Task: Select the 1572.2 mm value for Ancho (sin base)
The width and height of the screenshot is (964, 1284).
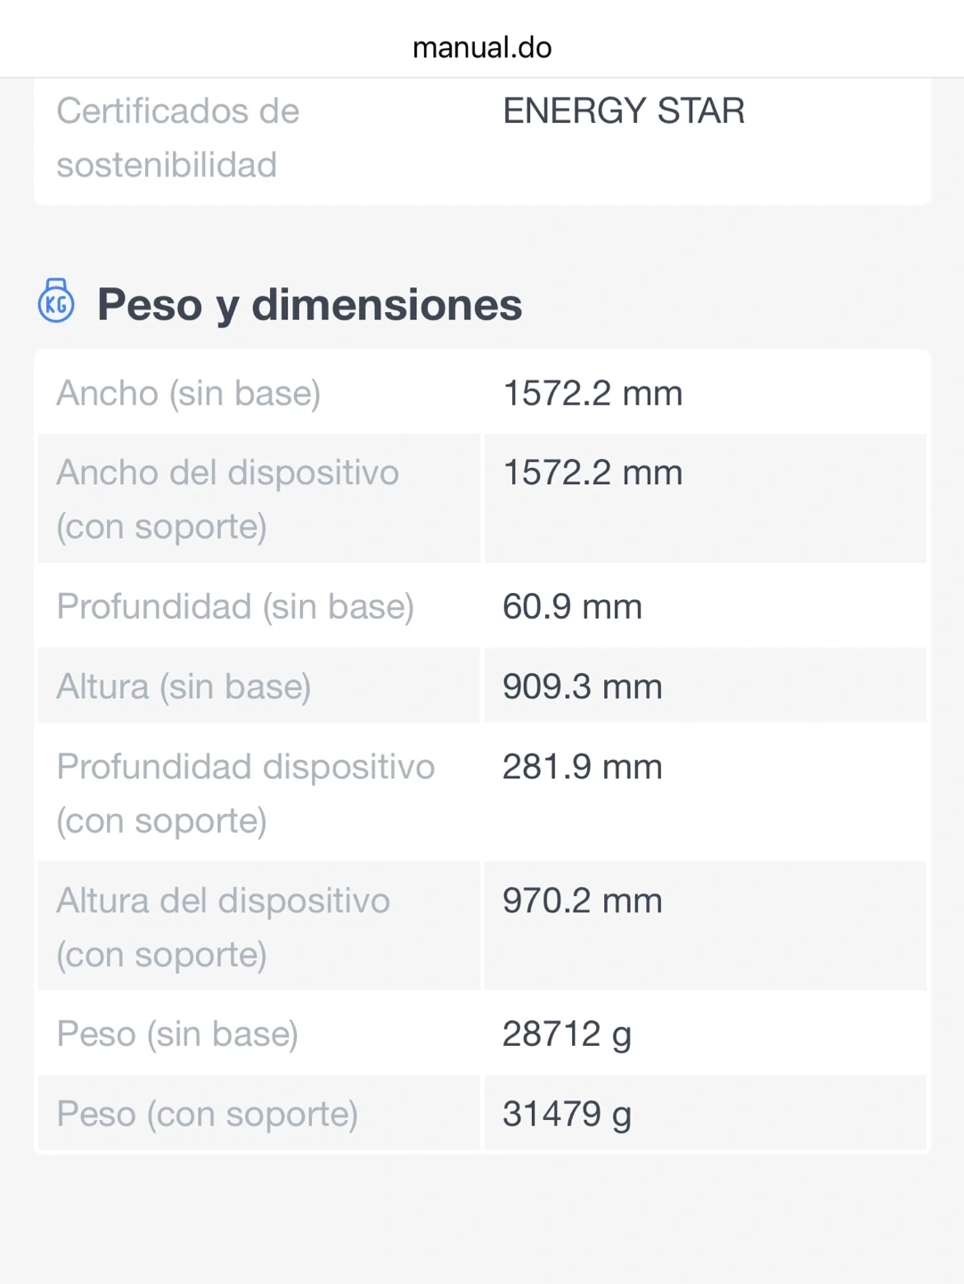Action: pos(592,393)
